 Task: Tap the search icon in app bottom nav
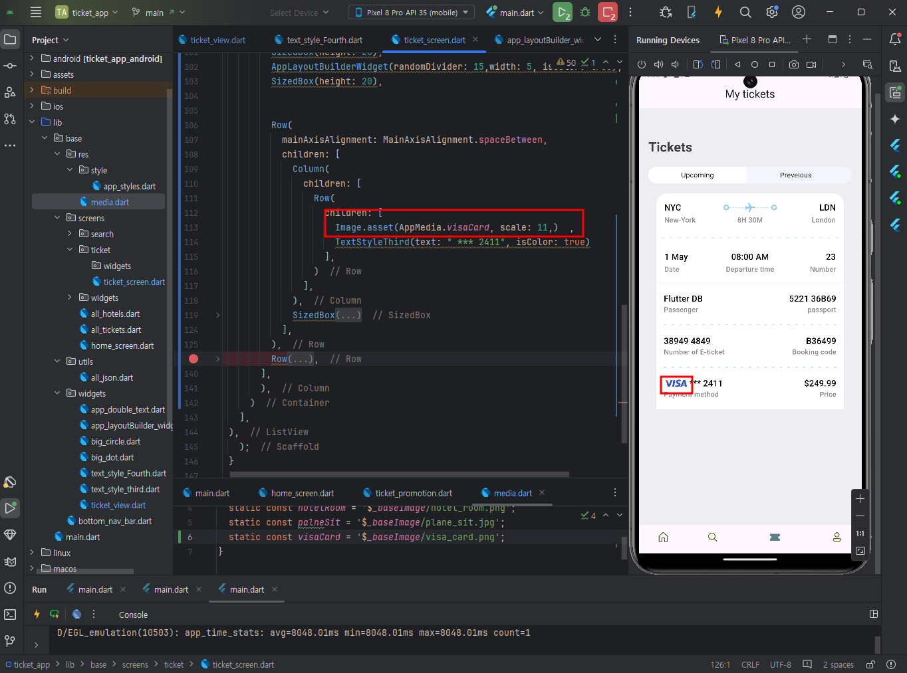click(x=712, y=537)
